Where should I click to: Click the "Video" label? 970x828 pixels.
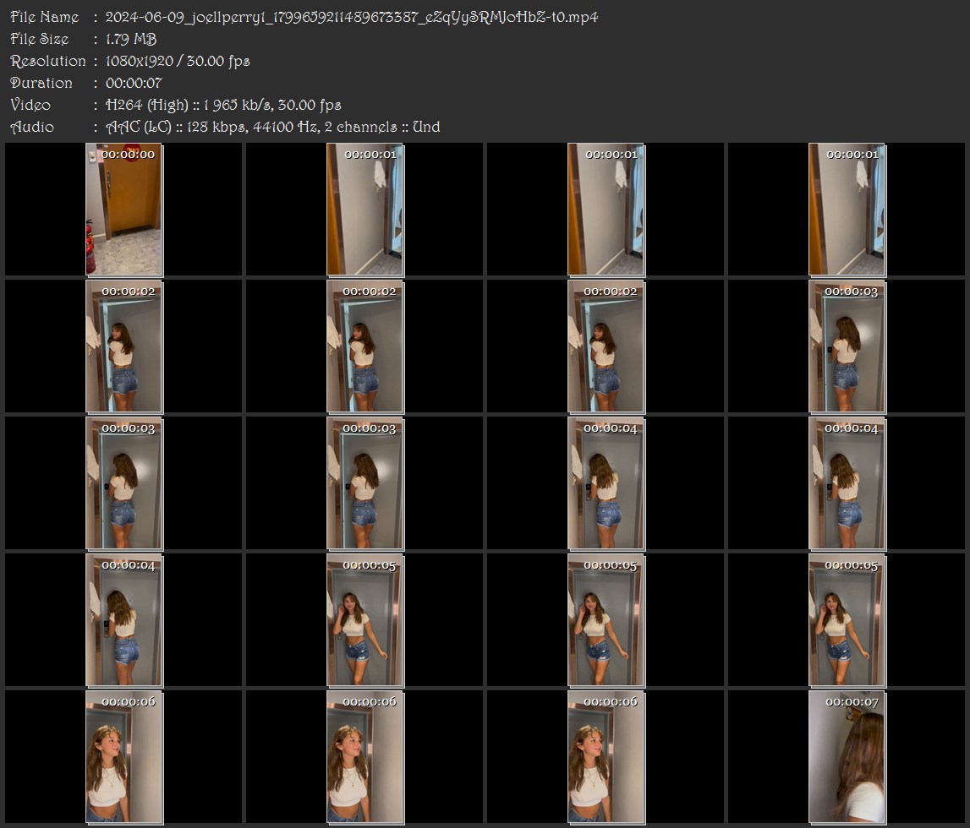(x=30, y=105)
